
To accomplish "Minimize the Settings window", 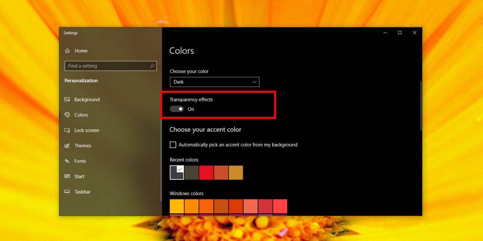I will click(x=385, y=33).
